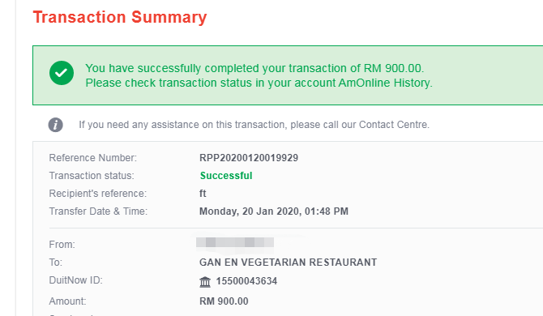Click the DuitNow ID number 15500043634
Image resolution: width=543 pixels, height=316 pixels.
click(x=246, y=281)
